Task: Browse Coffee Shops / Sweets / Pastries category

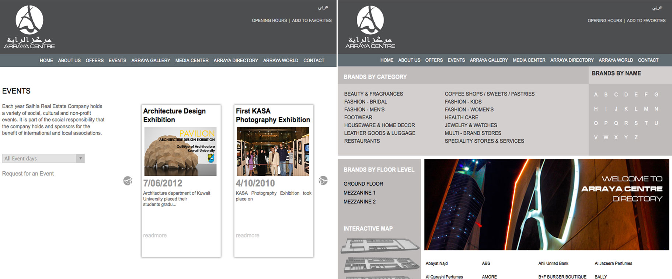Action: pos(490,94)
